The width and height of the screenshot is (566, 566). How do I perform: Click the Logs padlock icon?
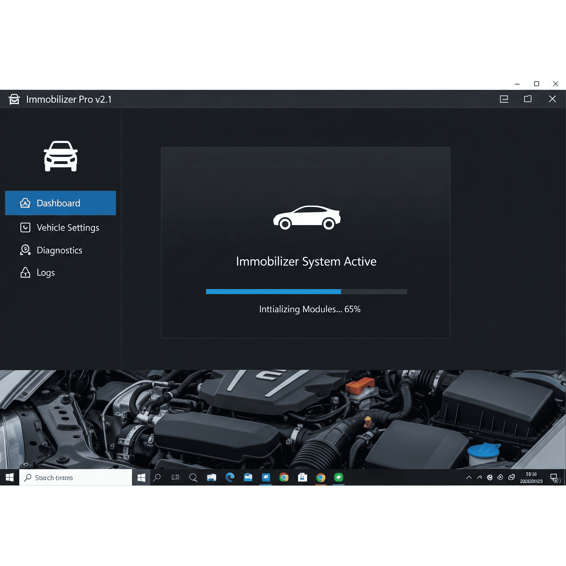click(x=25, y=272)
